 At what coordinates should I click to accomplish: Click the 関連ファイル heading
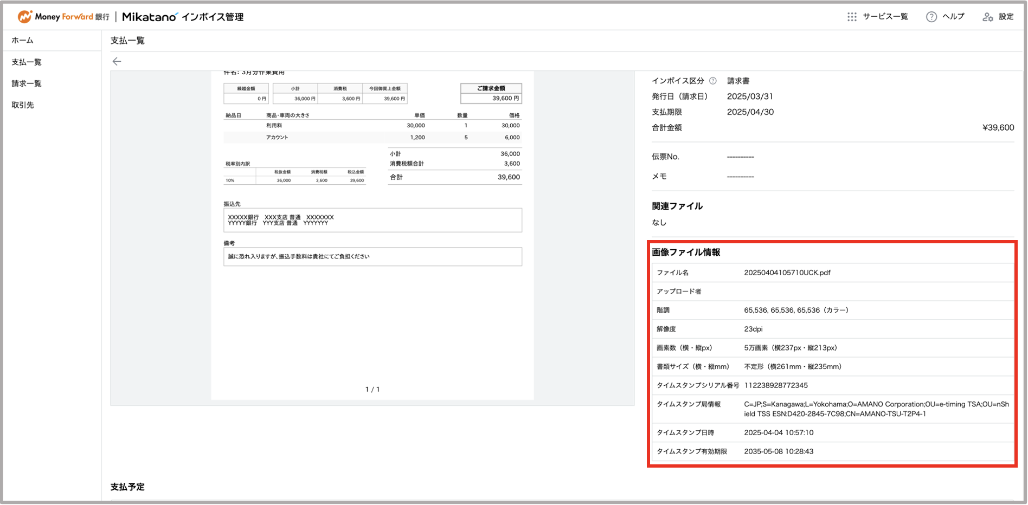click(x=677, y=206)
